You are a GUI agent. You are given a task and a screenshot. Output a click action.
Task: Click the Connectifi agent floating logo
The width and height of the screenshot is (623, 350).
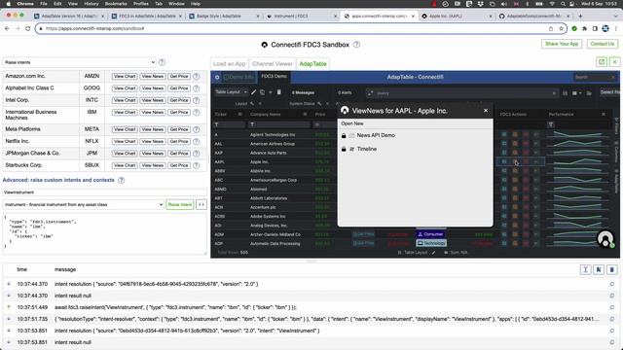(605, 239)
